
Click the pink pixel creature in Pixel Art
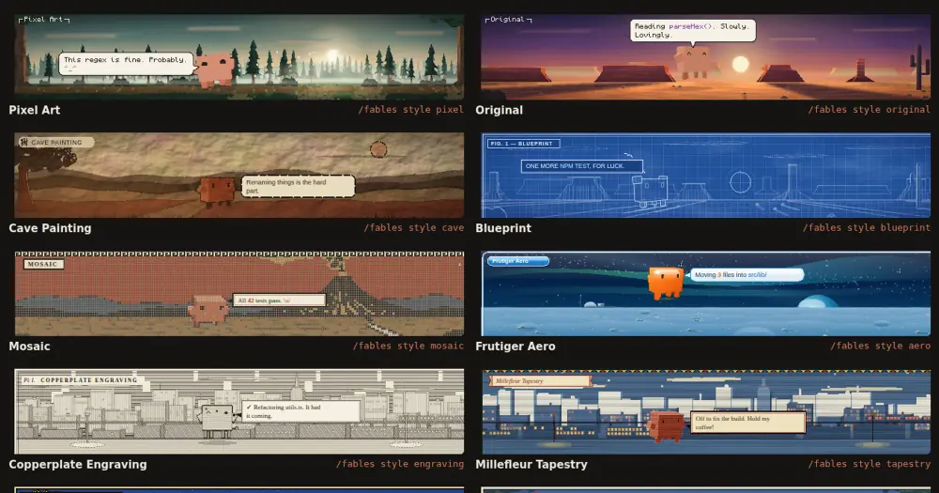(x=214, y=69)
